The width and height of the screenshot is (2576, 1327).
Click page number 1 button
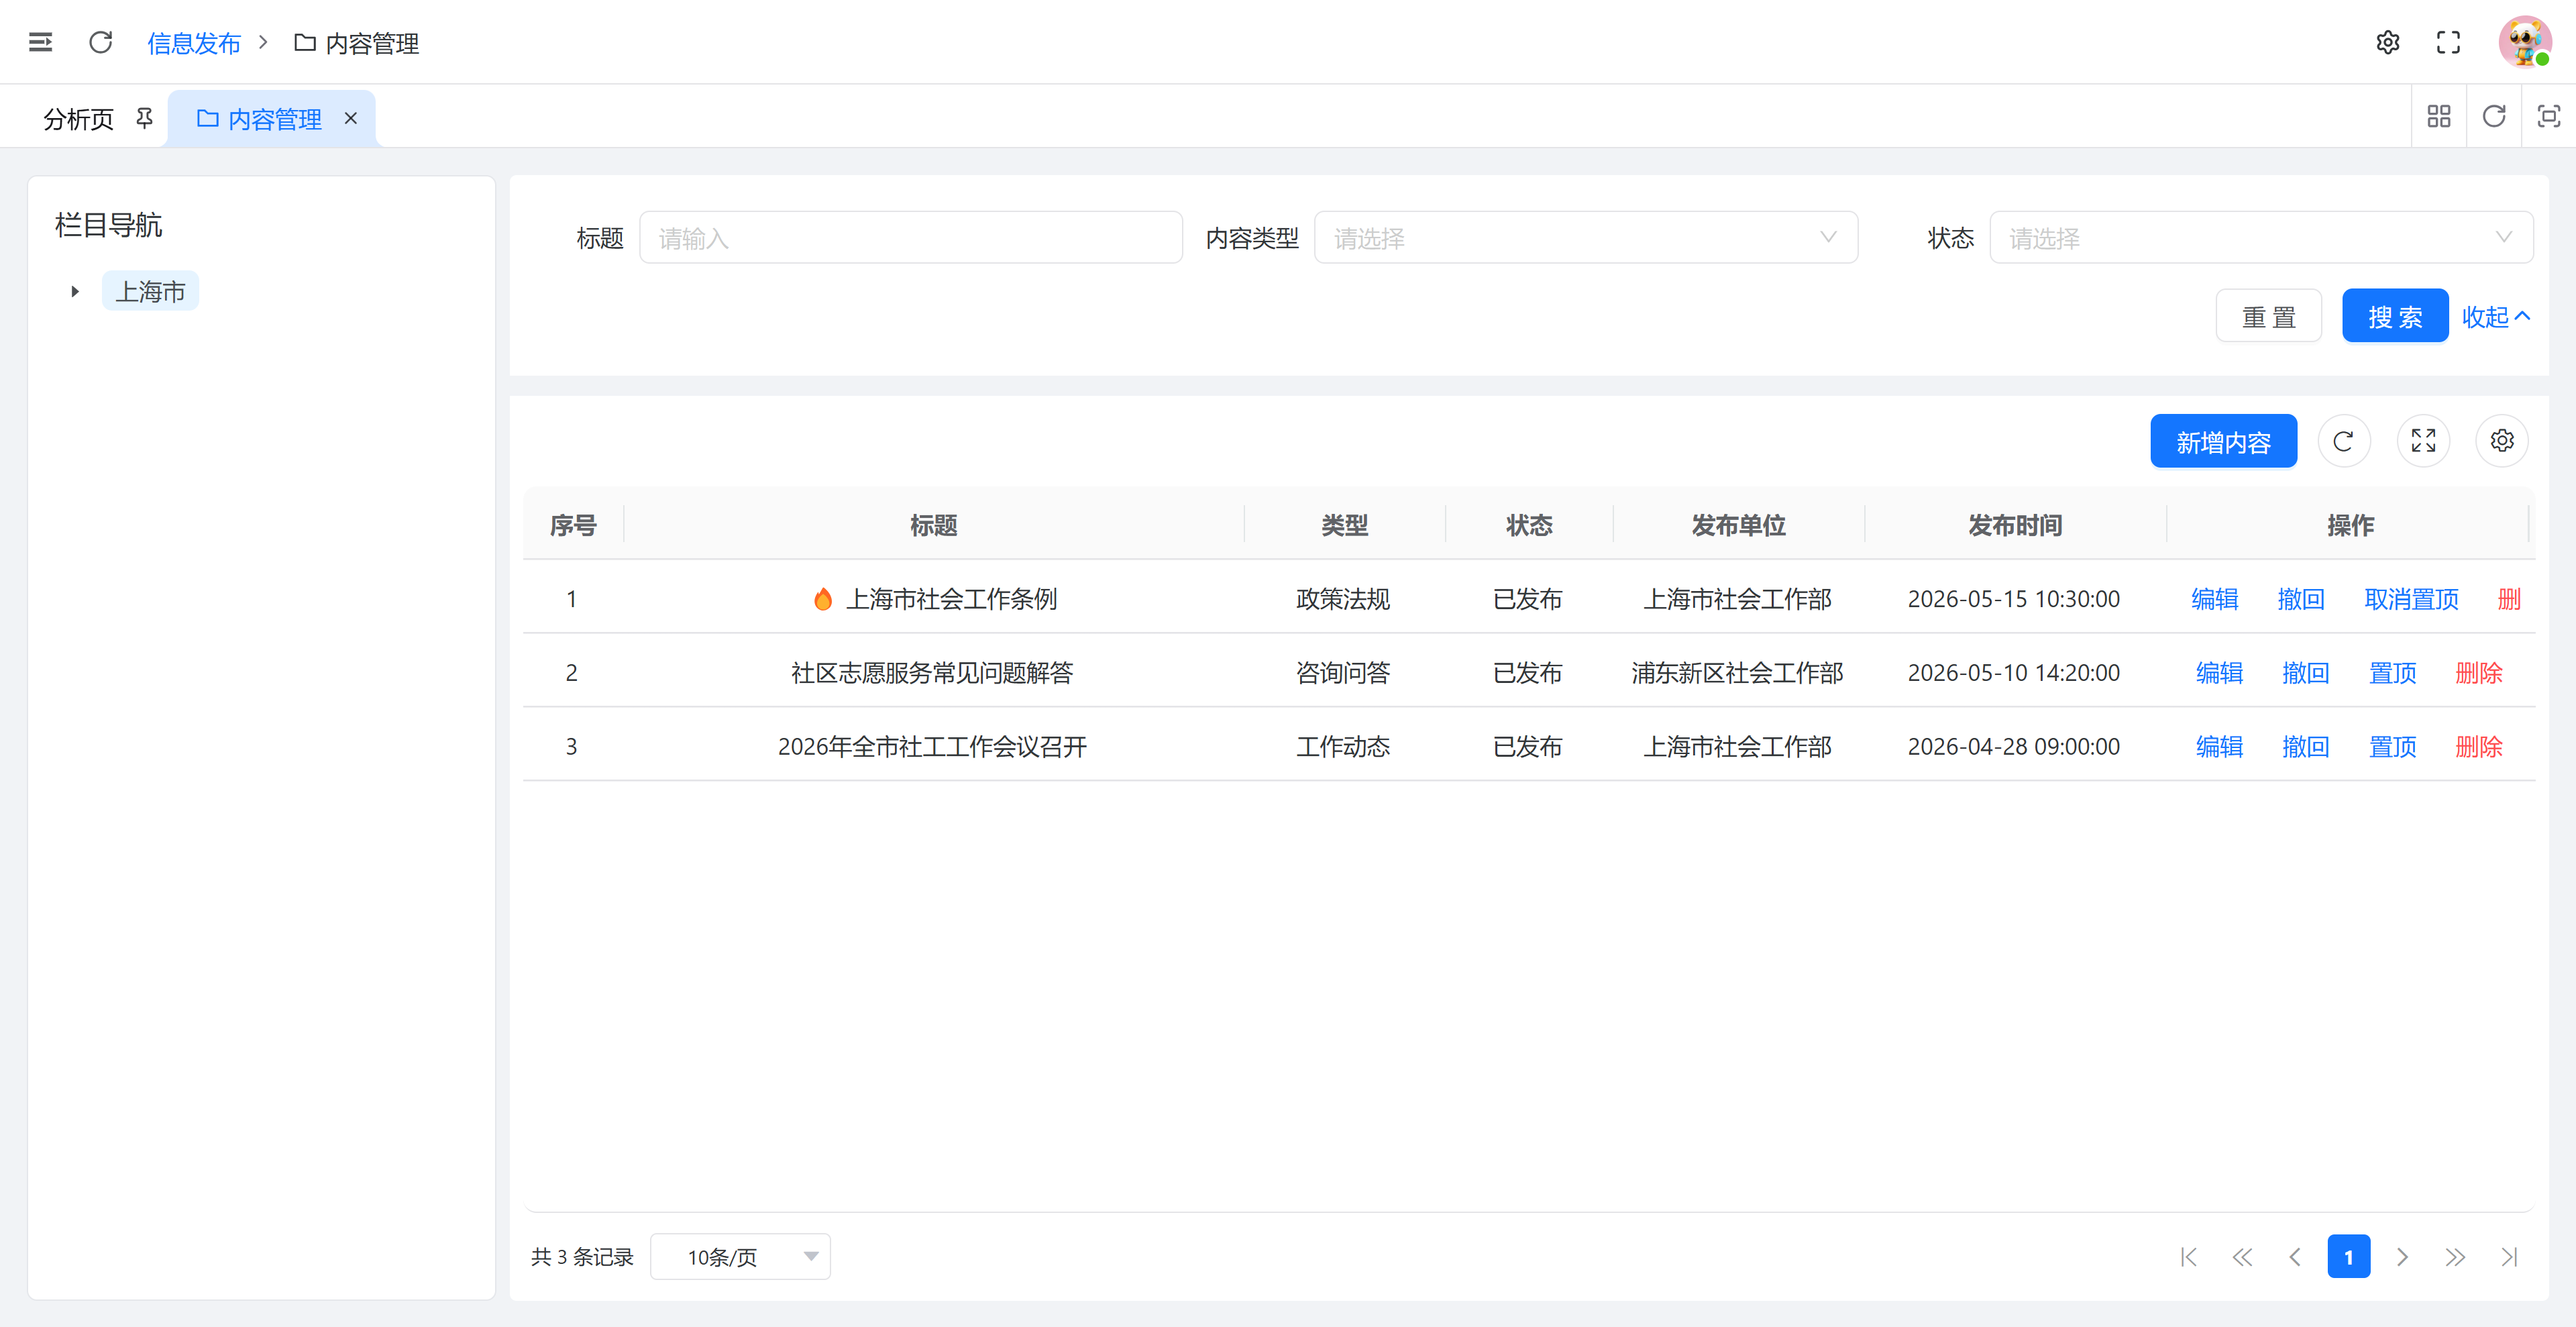(x=2349, y=1257)
